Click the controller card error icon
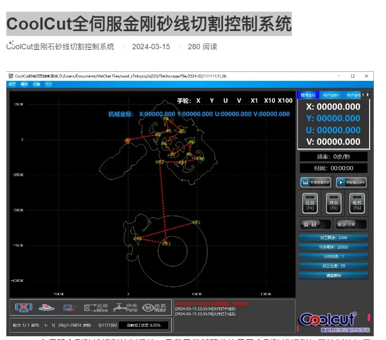 (x=69, y=308)
